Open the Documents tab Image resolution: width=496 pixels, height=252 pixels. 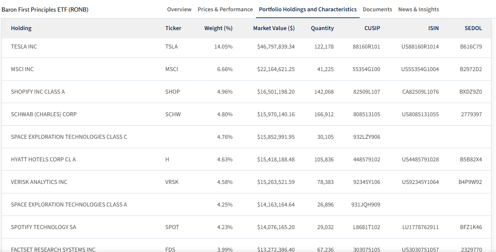coord(377,9)
